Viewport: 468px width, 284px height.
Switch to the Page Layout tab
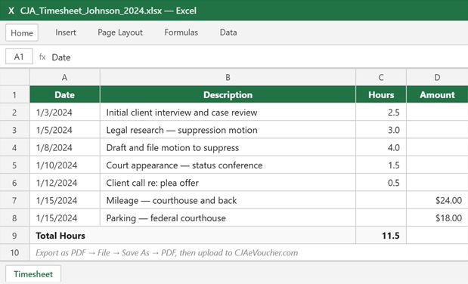(x=120, y=32)
